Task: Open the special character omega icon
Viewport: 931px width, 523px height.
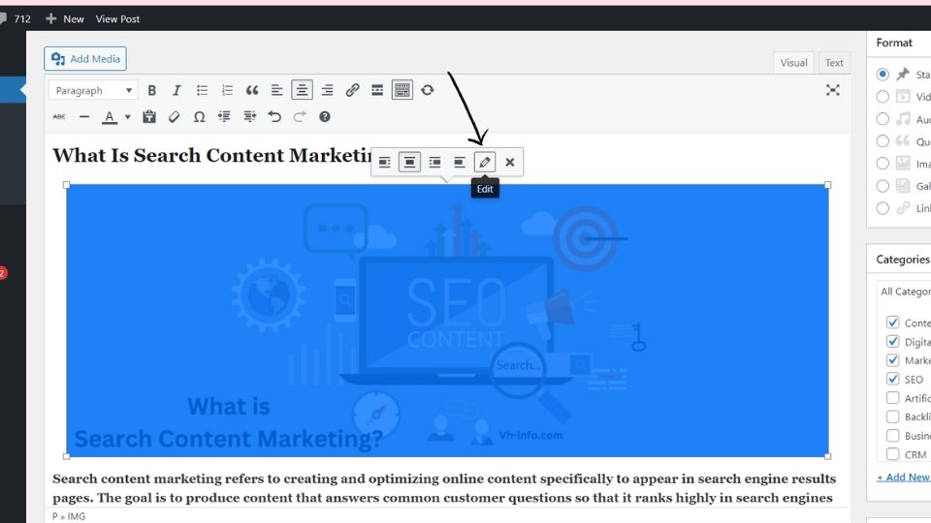Action: pyautogui.click(x=200, y=117)
